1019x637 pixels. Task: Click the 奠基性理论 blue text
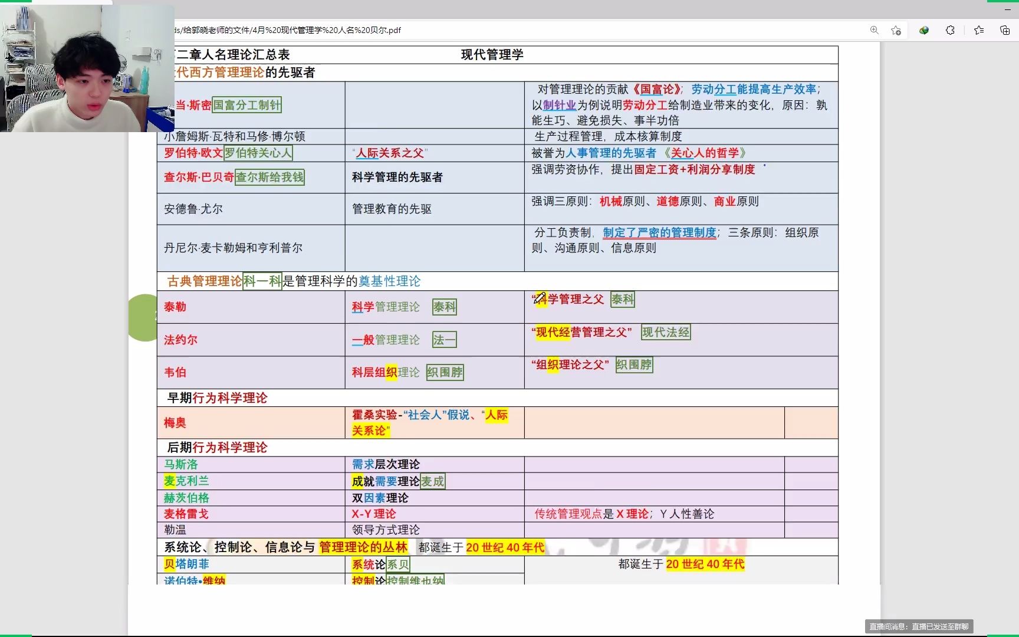point(389,281)
